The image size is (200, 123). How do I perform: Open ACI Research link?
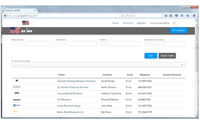tap(64, 100)
